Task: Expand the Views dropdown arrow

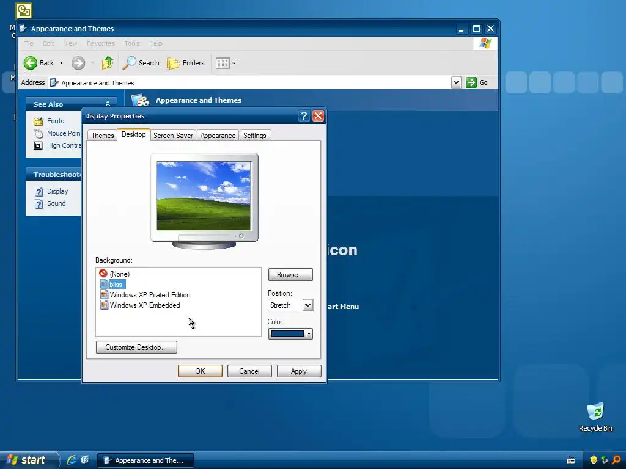Action: coord(234,64)
